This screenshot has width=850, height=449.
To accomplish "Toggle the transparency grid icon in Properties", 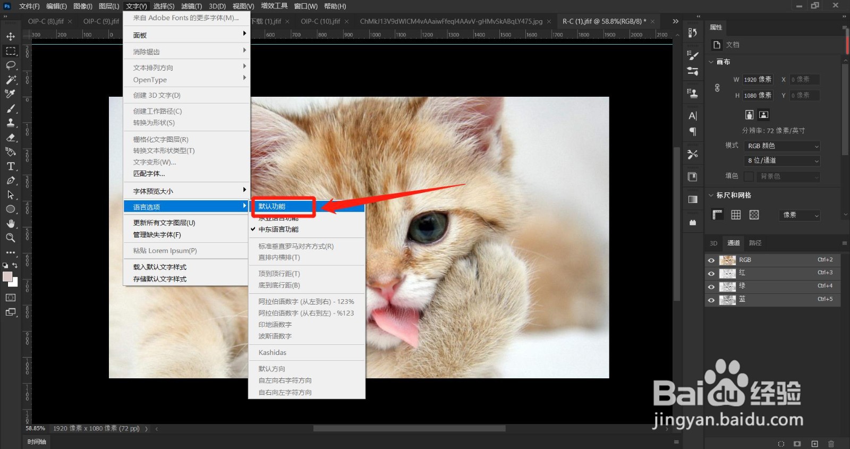I will pyautogui.click(x=754, y=215).
